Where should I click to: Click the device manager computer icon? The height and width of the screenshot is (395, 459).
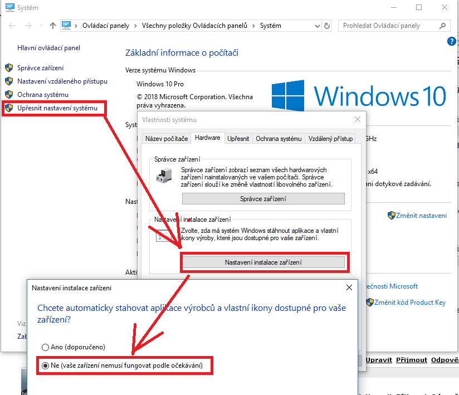tap(164, 175)
